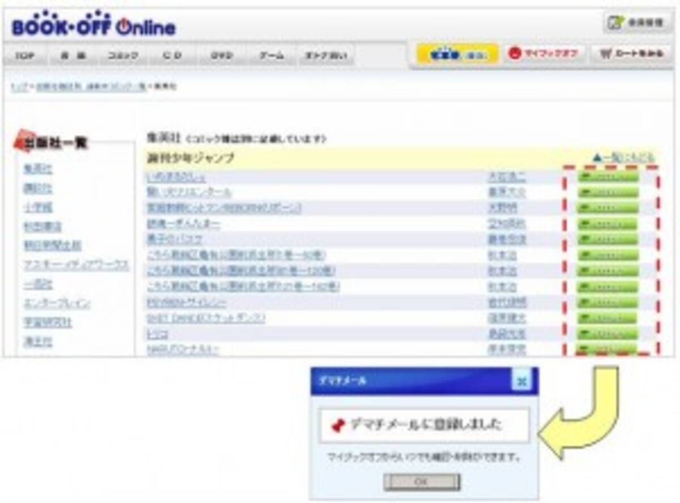Switch to the ゲーム navigation tab
The image size is (680, 503).
point(271,56)
